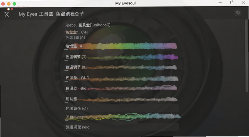The height and width of the screenshot is (137, 249).
Task: Click the orange text ending 'C'H'
Action: [x=76, y=32]
